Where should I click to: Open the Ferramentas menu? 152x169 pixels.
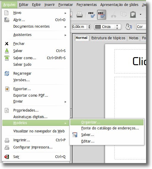click(87, 5)
